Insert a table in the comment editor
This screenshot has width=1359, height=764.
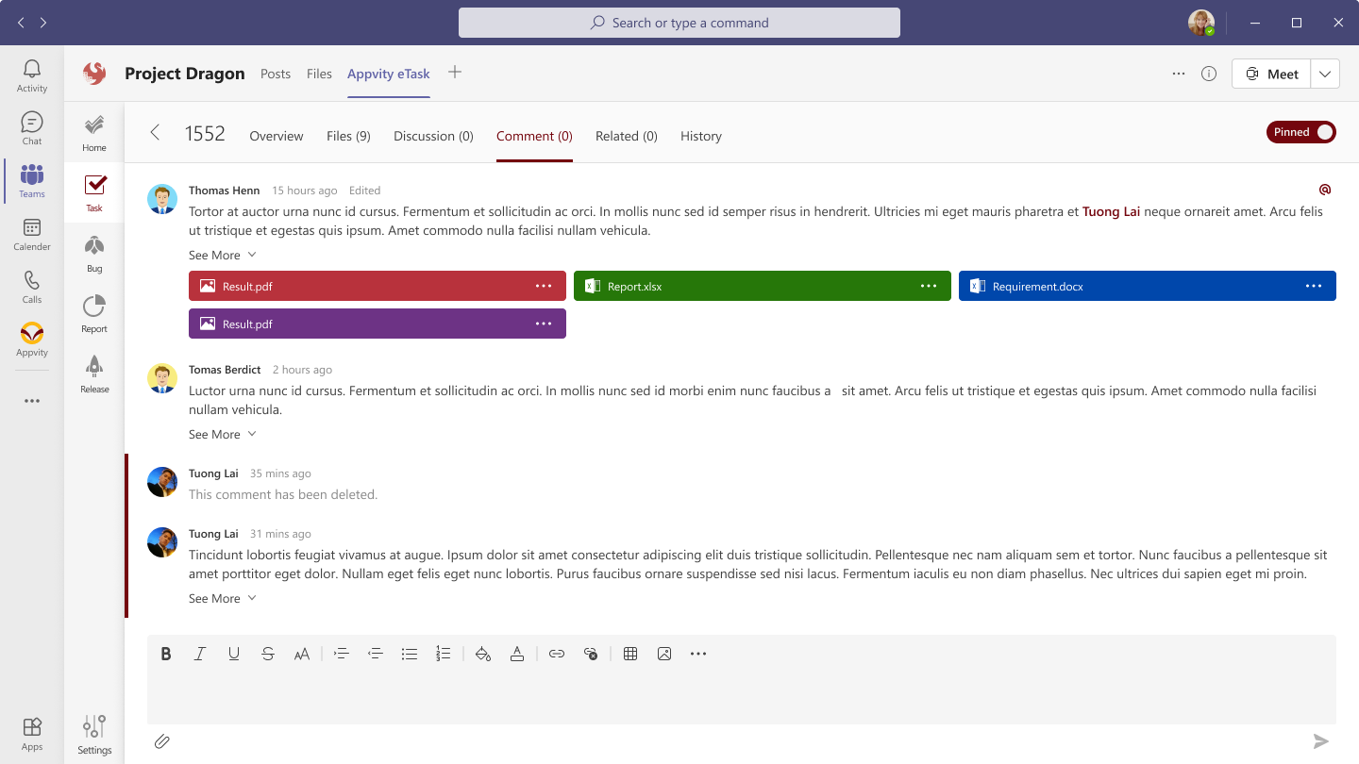point(630,653)
